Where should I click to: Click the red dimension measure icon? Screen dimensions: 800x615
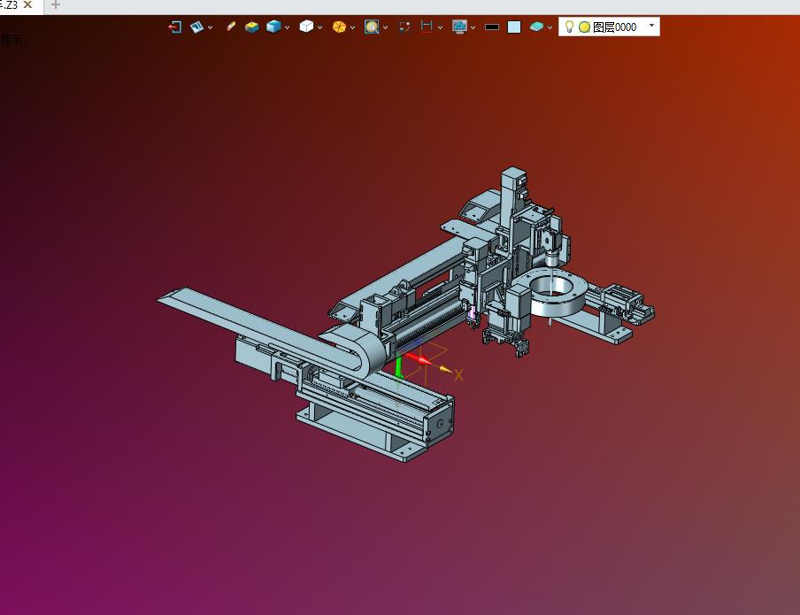tap(427, 27)
